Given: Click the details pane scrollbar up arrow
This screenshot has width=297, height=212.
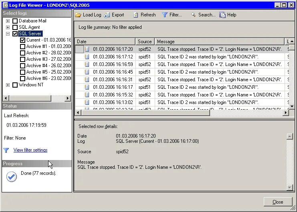Looking at the screenshot, I should pyautogui.click(x=290, y=136).
